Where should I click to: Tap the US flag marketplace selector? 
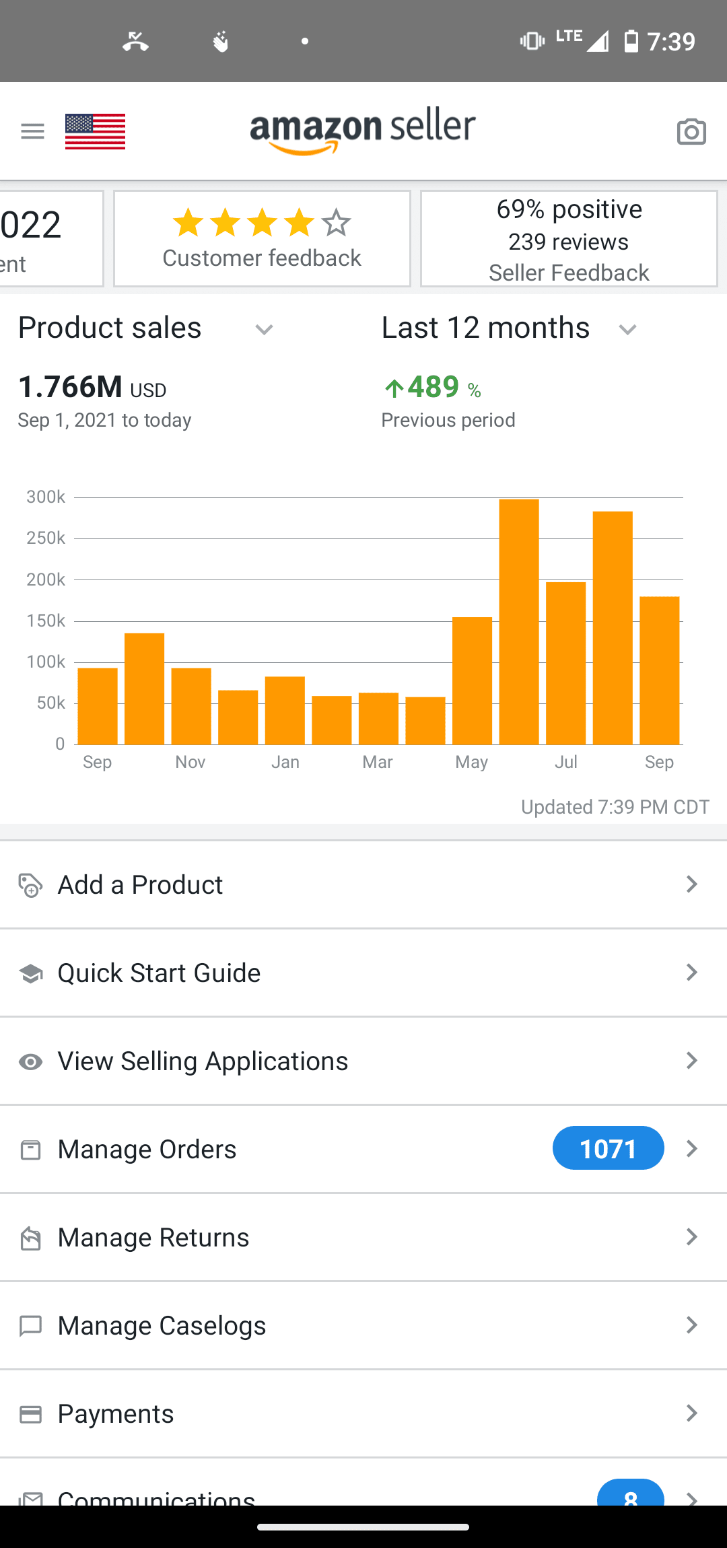tap(95, 131)
